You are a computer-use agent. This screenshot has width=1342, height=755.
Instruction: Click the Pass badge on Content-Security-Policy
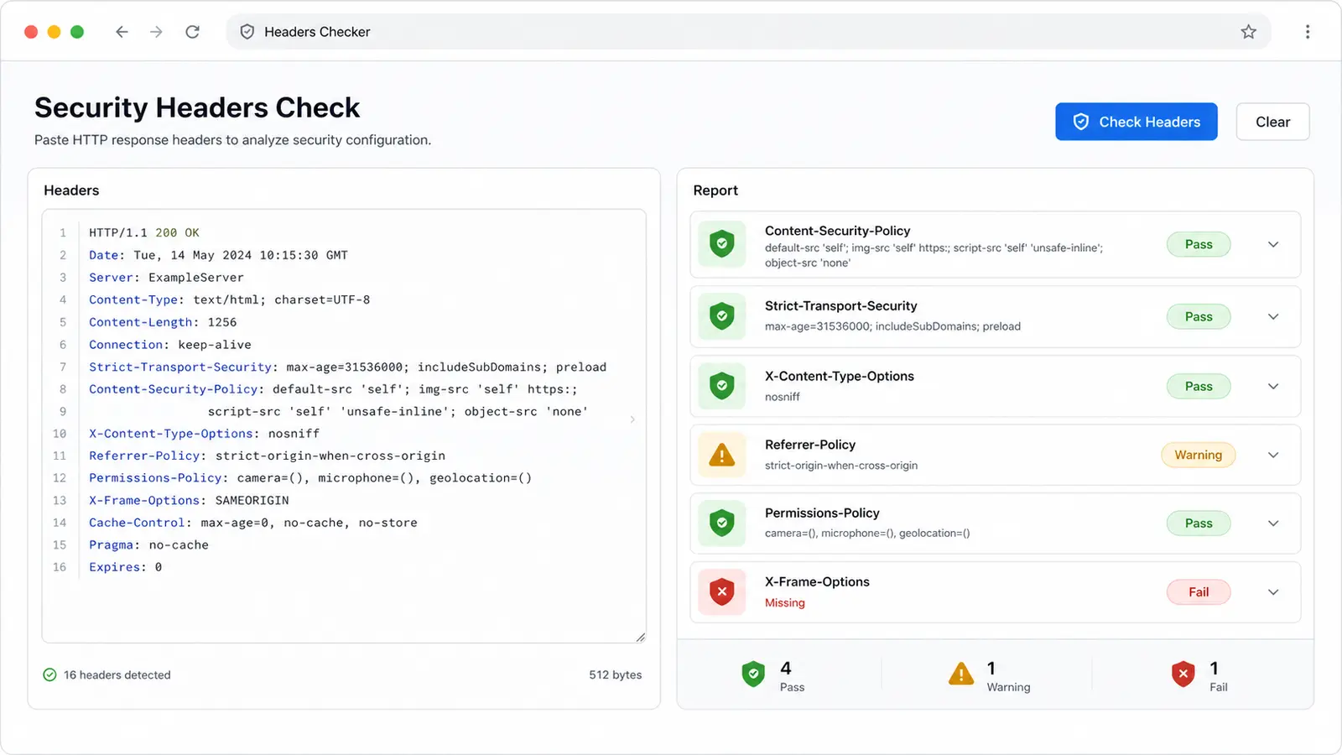pyautogui.click(x=1199, y=244)
